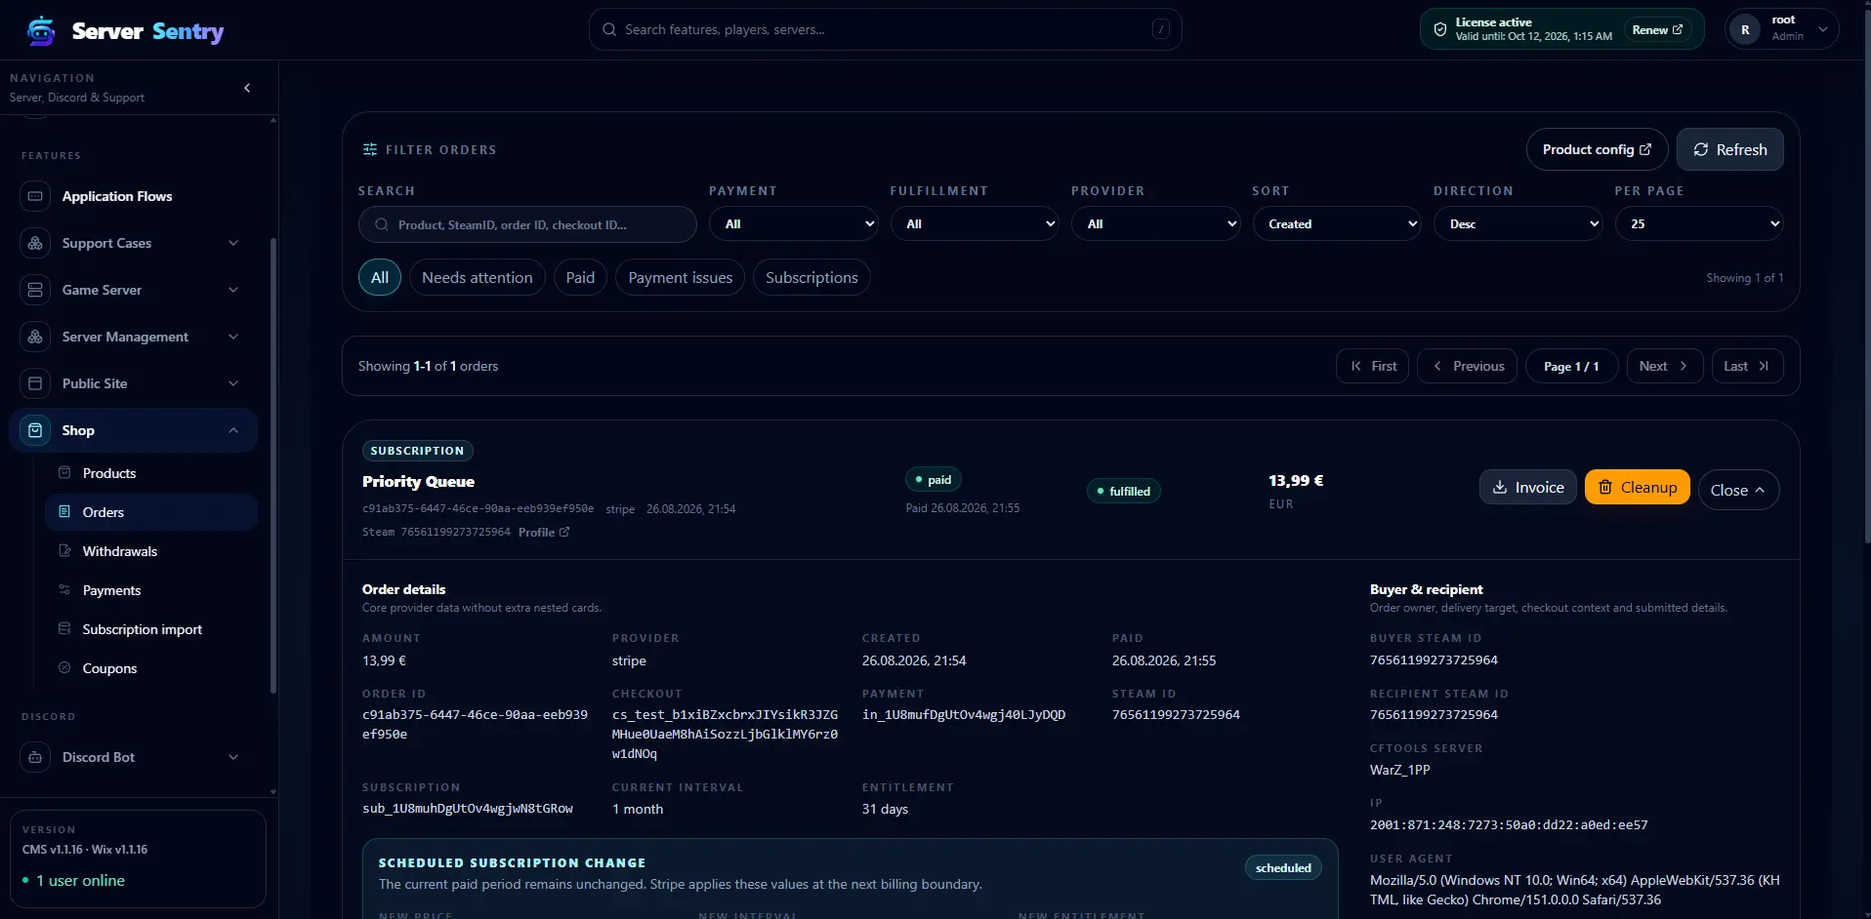1871x919 pixels.
Task: Open the Coupons page in Shop menu
Action: pos(151,668)
